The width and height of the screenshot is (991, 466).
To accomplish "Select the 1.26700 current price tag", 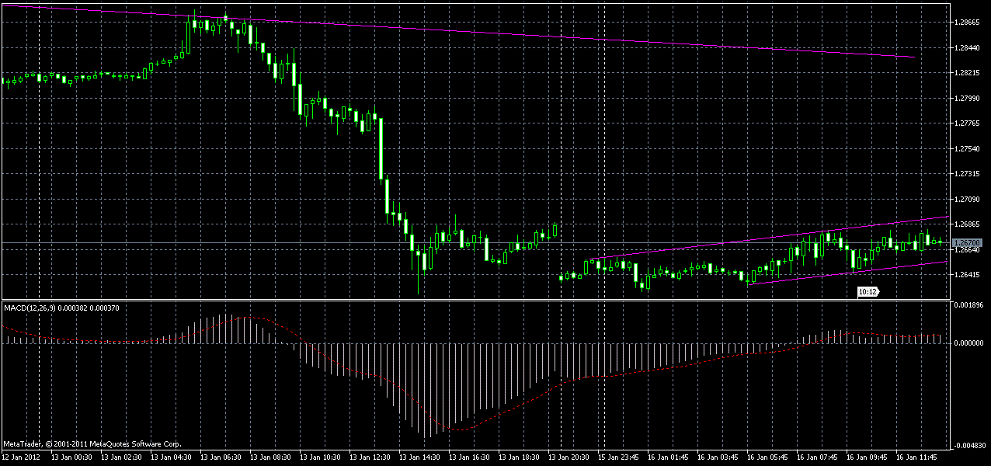I will (x=968, y=242).
